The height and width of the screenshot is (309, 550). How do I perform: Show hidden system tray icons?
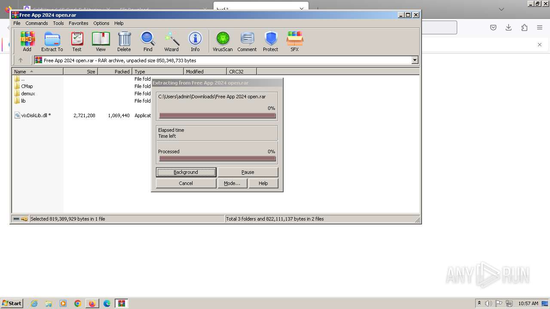point(479,303)
